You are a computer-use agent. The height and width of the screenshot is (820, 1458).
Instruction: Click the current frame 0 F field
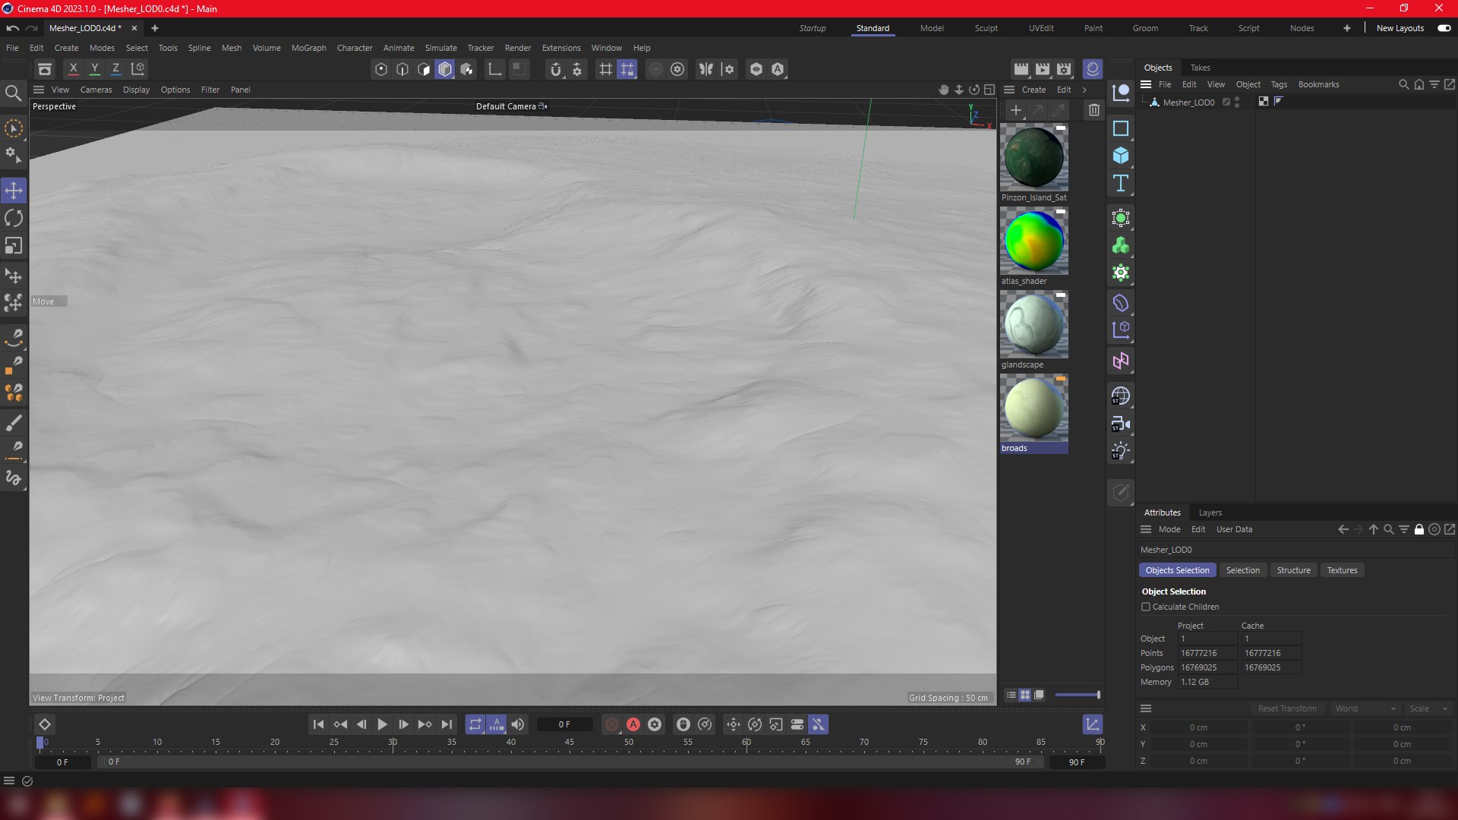pyautogui.click(x=564, y=724)
